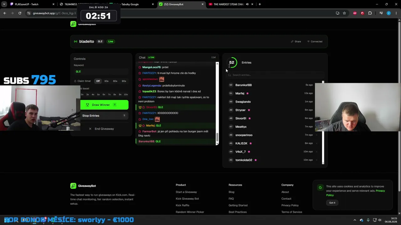Select the Meattyx entry name
401x225 pixels.
[x=241, y=127]
